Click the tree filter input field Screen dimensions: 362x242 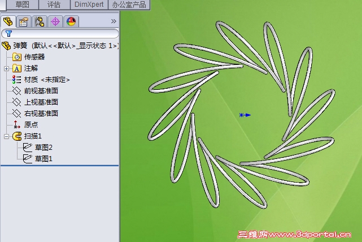click(x=60, y=33)
